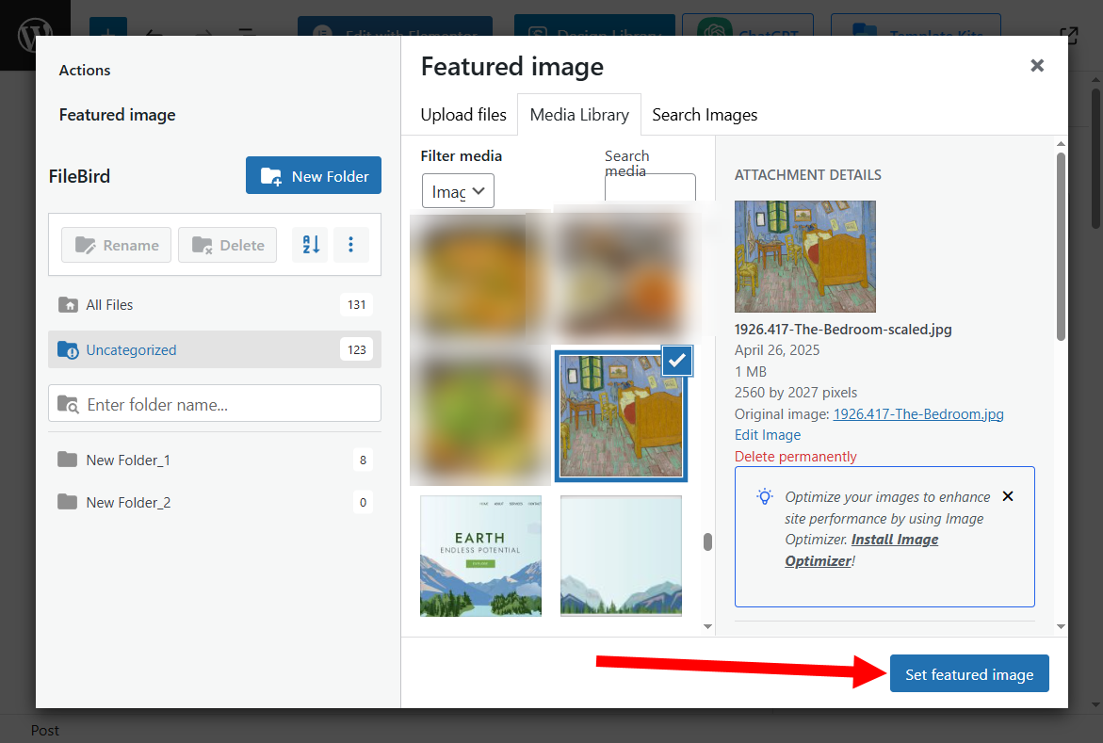Select the All Files folder
Screen dimensions: 1103x743
pos(215,305)
